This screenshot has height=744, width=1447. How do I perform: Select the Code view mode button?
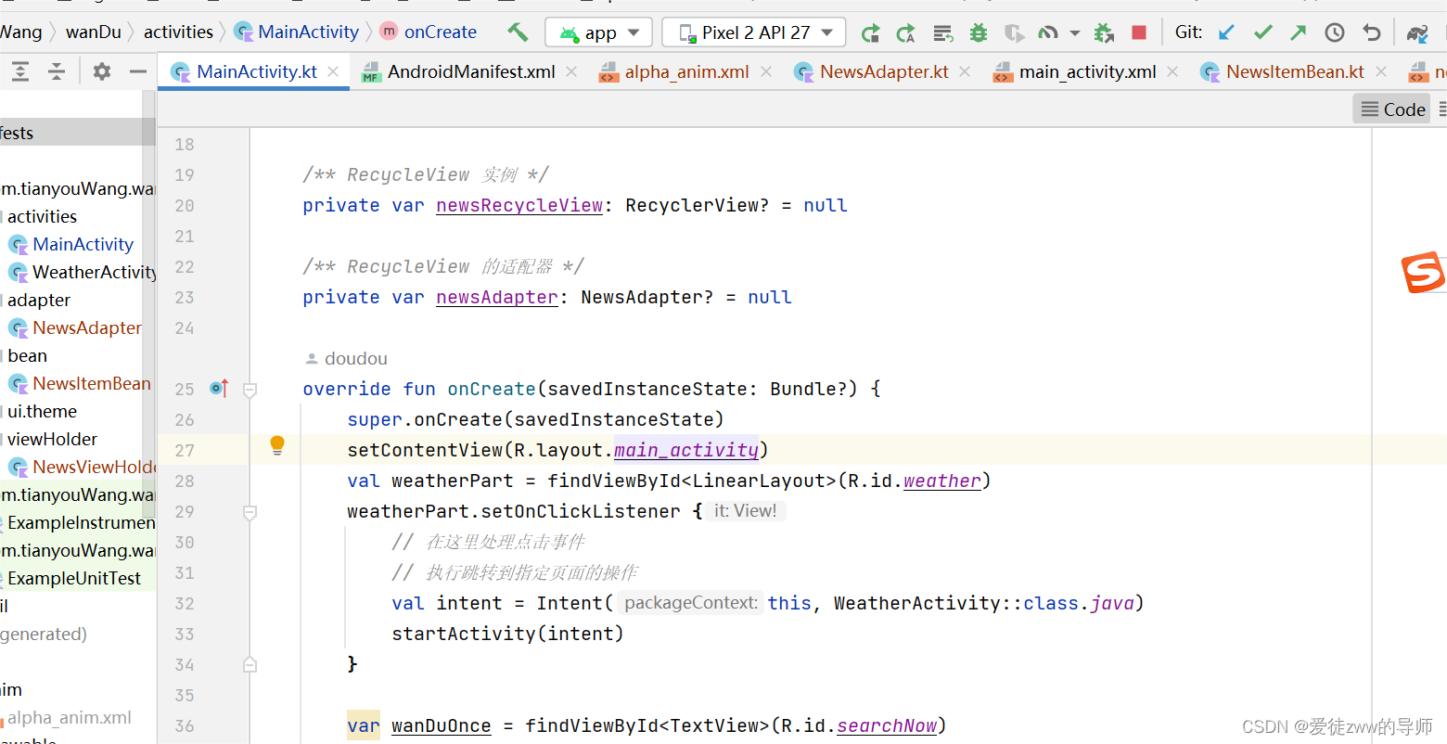(1392, 109)
